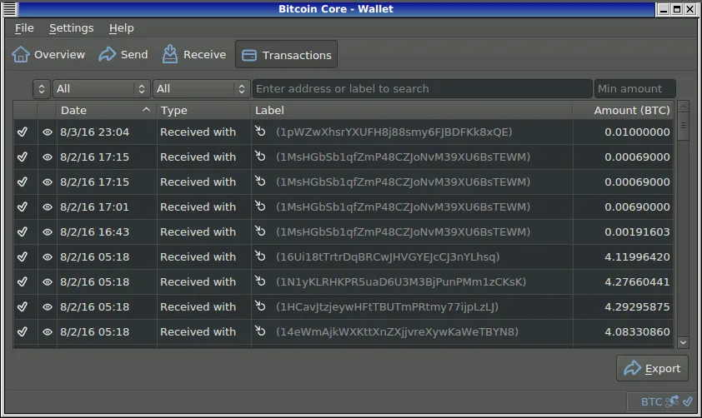Sort by the Date column header

(107, 111)
